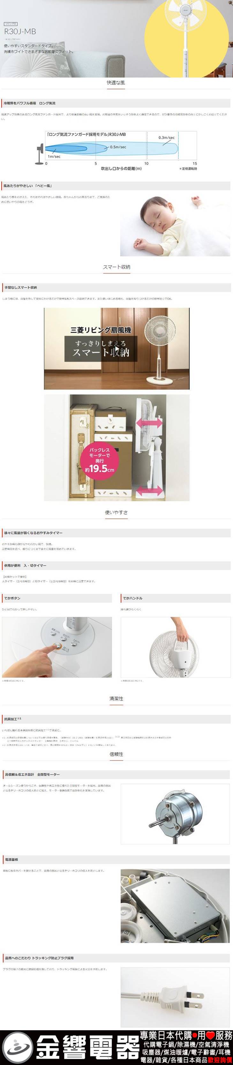Select the R30J-MB model title
The width and height of the screenshot is (233, 1065).
pos(20,31)
